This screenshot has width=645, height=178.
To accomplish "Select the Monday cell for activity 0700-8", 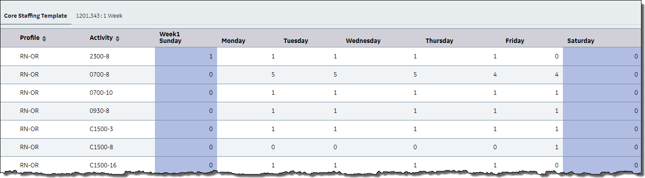I will (248, 75).
